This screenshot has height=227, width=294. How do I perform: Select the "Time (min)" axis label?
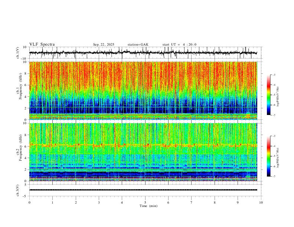coord(148,206)
